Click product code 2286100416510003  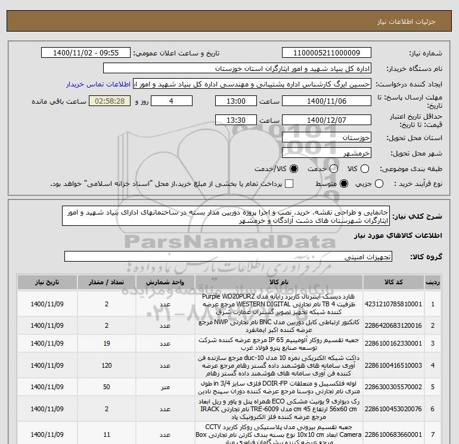393,365
